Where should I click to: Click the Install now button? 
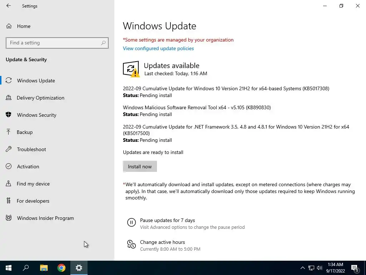[x=140, y=167]
